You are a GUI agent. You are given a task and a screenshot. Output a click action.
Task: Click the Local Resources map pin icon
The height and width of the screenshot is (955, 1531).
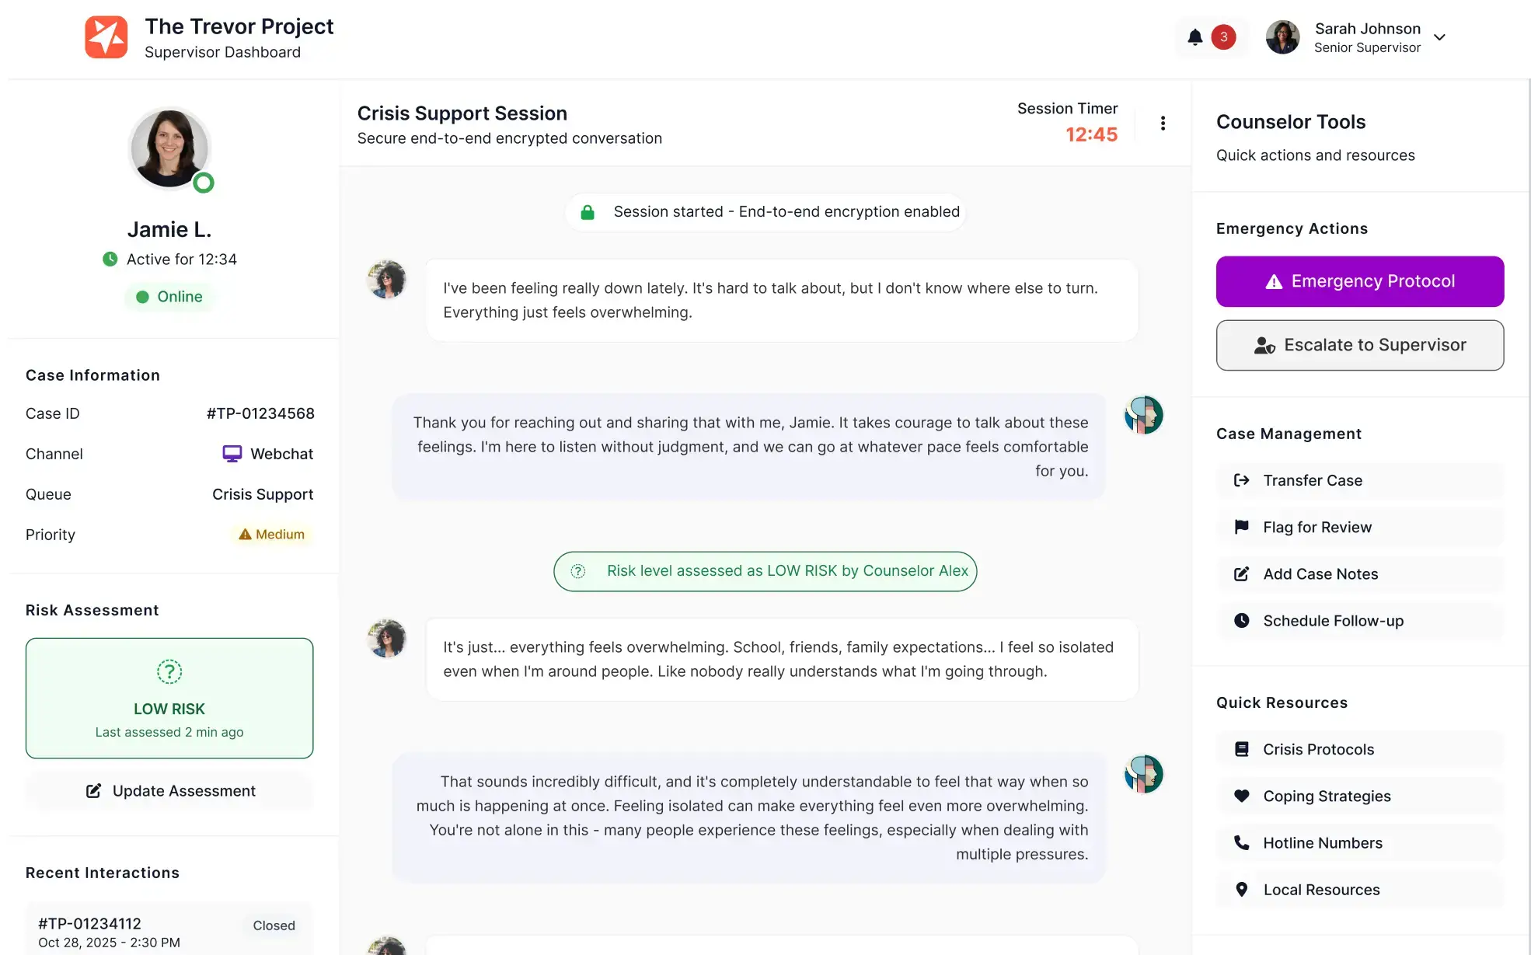[1242, 889]
